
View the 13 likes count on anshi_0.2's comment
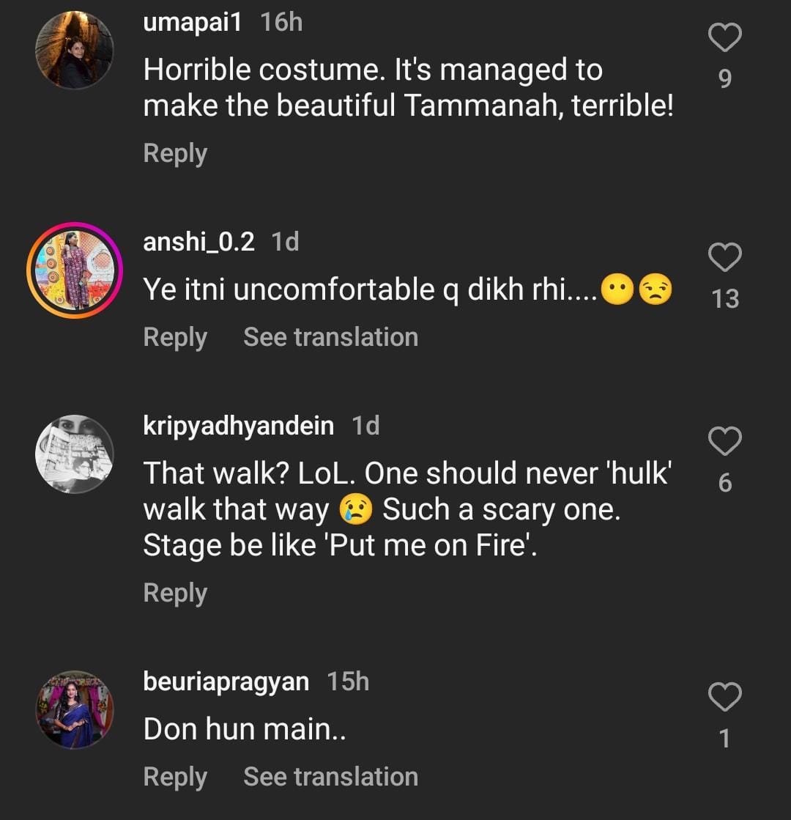click(725, 298)
